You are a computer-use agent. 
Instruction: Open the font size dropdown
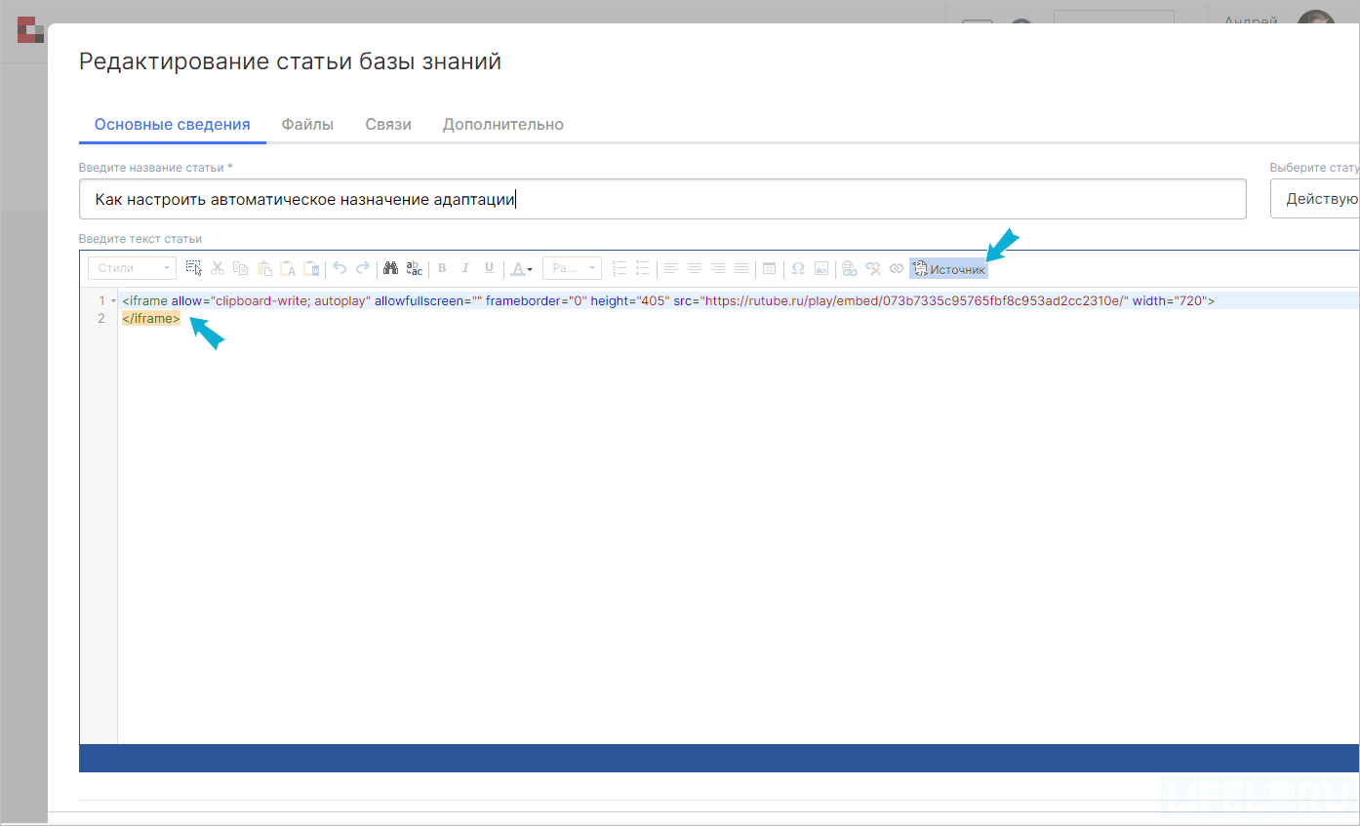[572, 268]
